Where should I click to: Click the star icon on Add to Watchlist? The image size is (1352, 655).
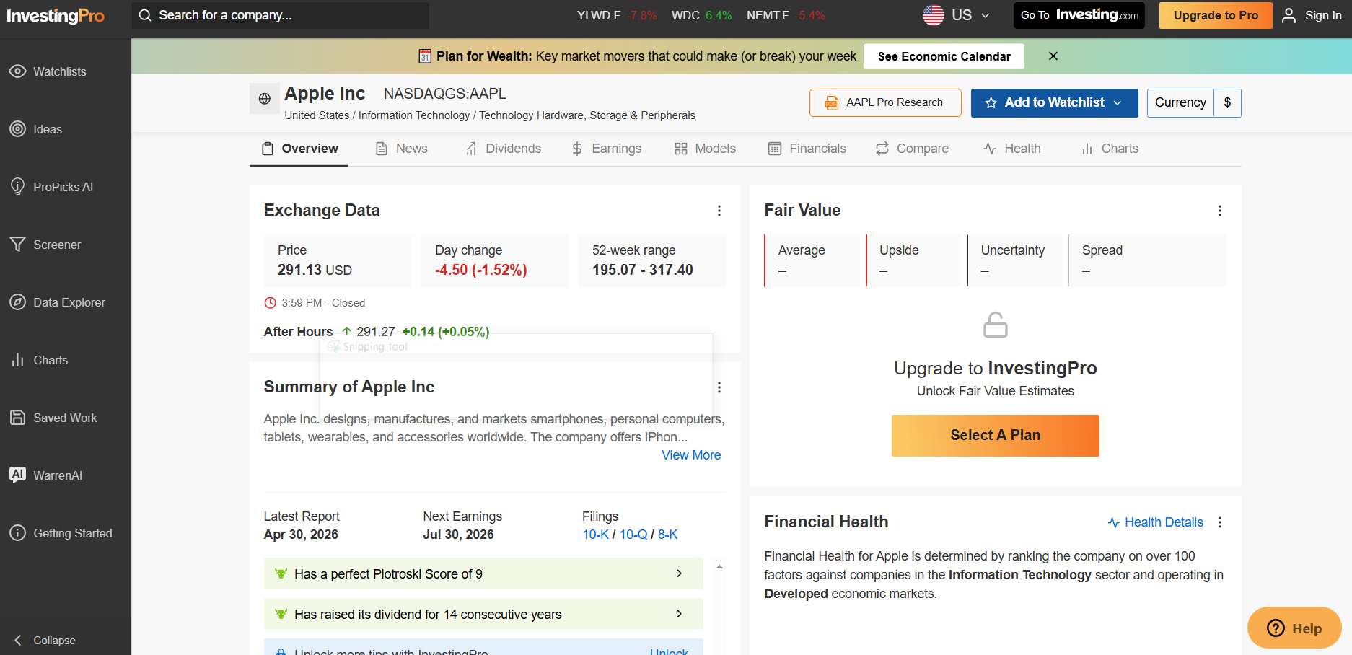tap(991, 103)
